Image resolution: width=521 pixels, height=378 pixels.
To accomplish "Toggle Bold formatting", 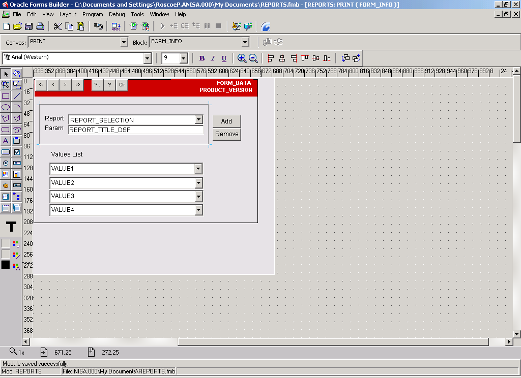I will click(x=201, y=58).
